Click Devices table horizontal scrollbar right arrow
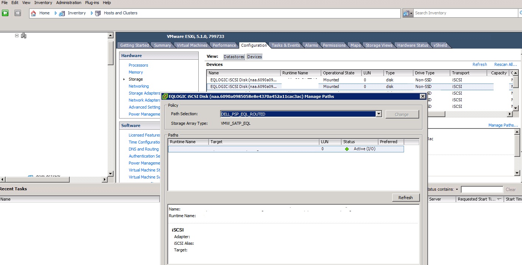Viewport: 522px width, 265px height. [510, 114]
